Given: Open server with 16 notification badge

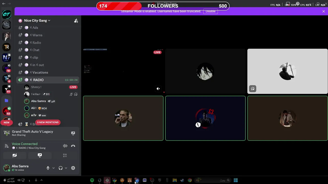Looking at the screenshot, I should pos(6,68).
